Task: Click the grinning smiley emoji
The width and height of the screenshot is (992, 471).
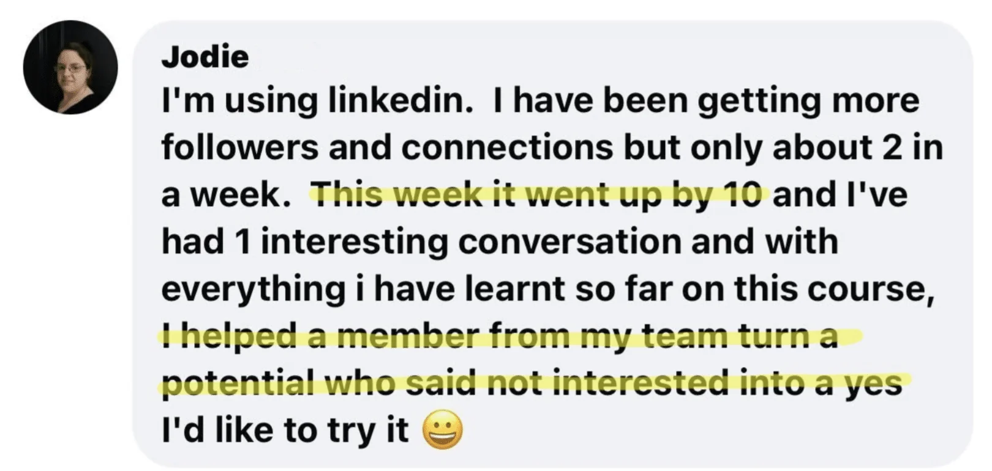Action: 443,429
